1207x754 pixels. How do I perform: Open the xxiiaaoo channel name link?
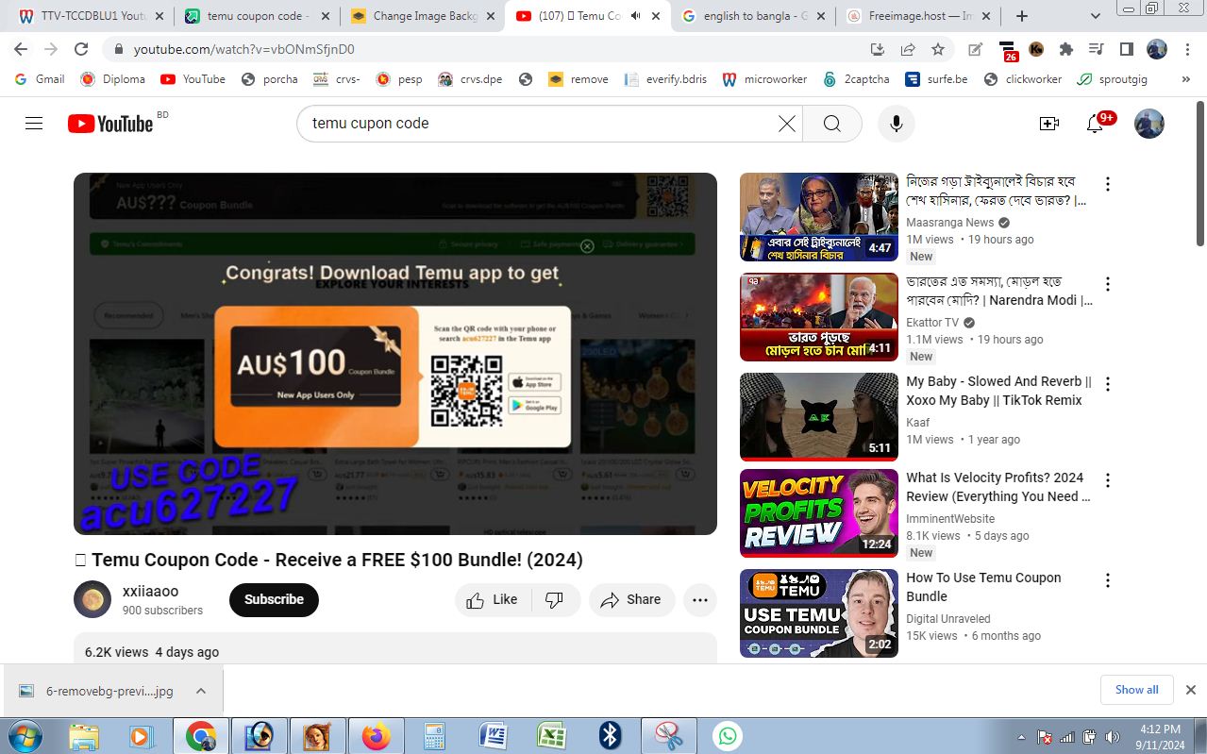click(x=150, y=592)
